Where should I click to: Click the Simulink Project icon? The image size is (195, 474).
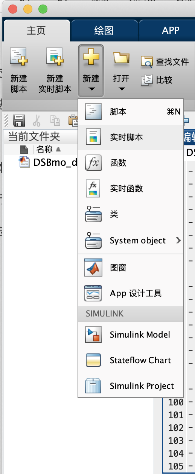point(93,386)
